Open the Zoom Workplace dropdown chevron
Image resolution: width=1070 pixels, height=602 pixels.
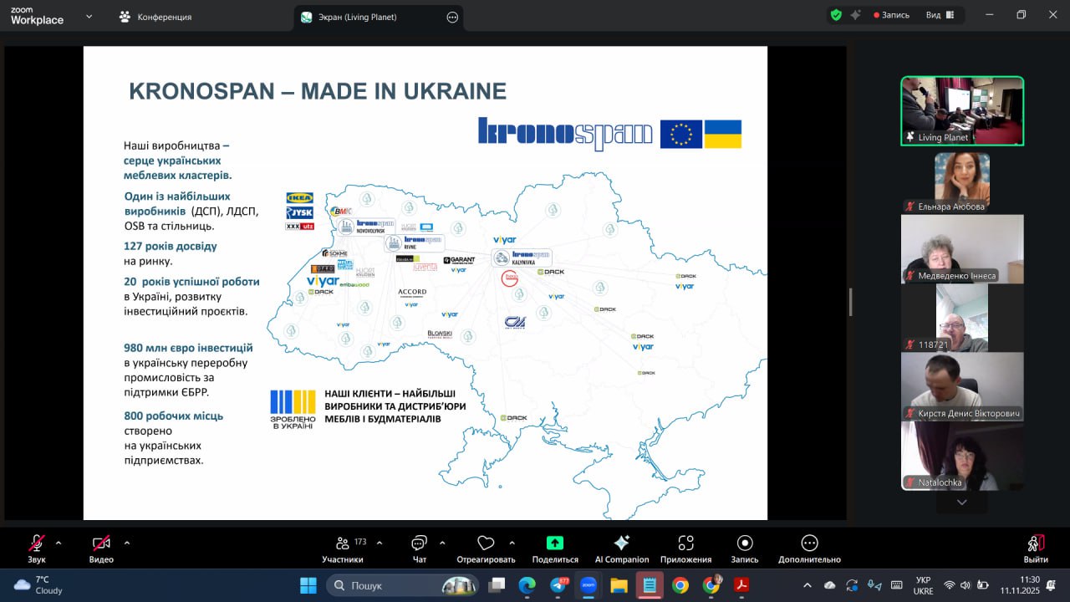tap(89, 17)
